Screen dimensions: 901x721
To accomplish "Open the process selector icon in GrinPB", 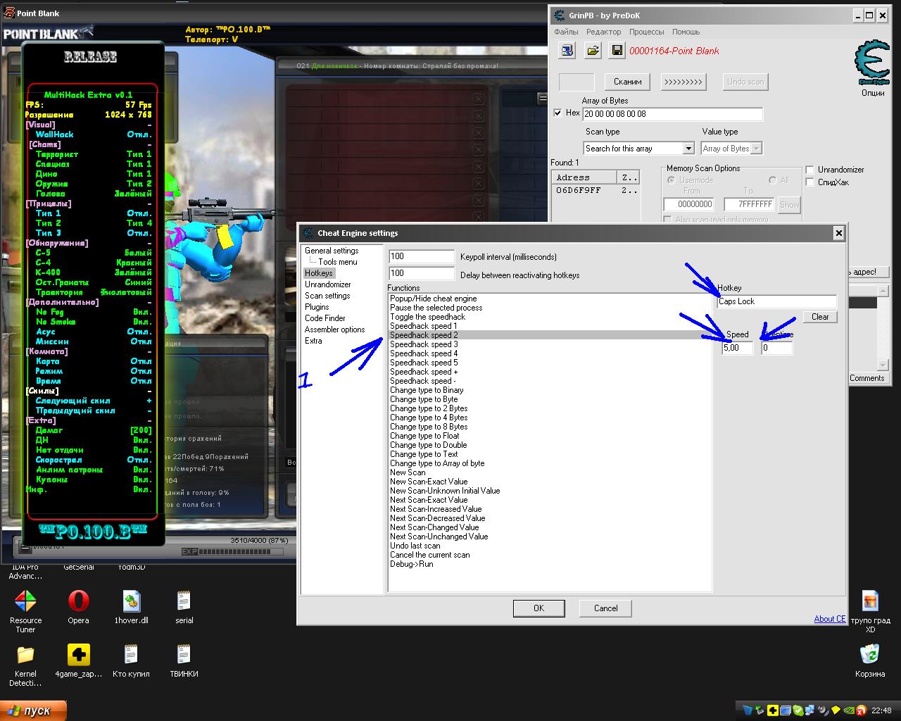I will (x=567, y=50).
